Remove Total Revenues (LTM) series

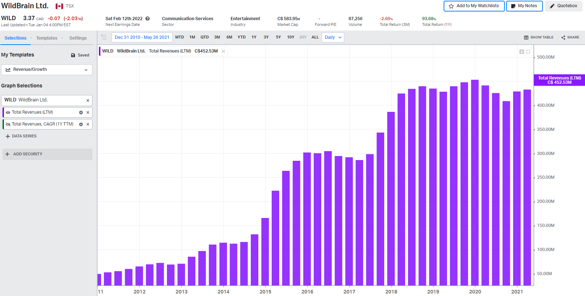(x=88, y=113)
